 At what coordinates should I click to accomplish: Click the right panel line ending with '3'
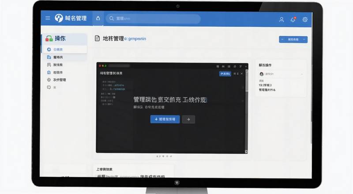[265, 85]
